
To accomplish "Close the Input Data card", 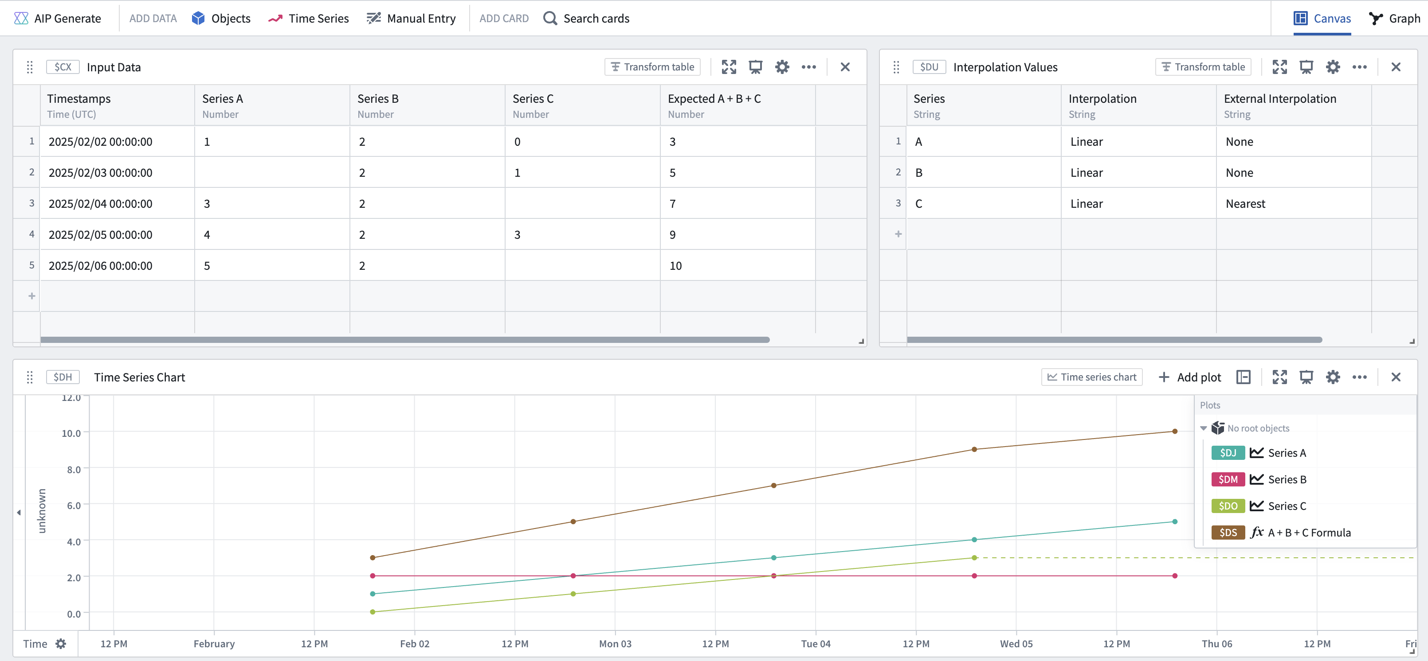I will (845, 67).
